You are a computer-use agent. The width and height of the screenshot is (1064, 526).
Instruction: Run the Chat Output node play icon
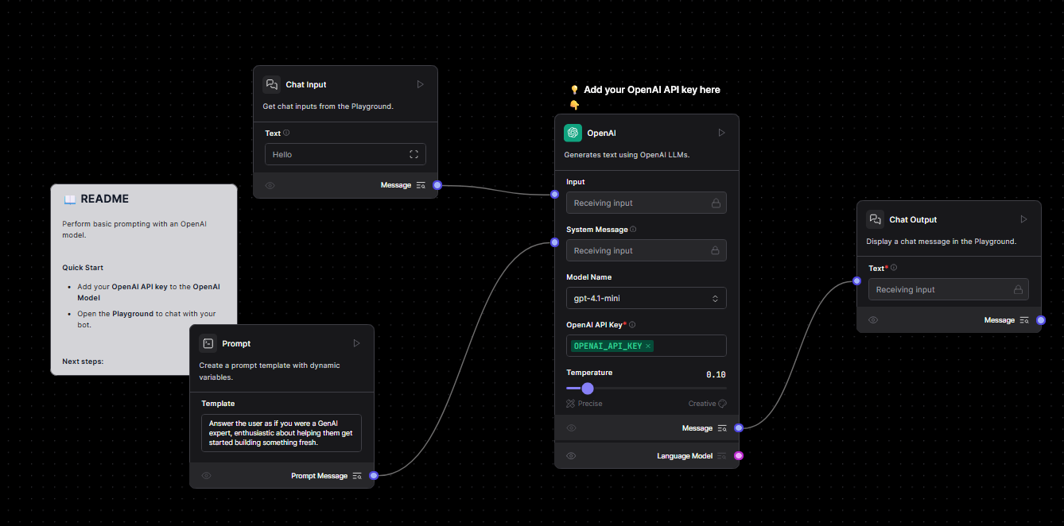click(1023, 219)
